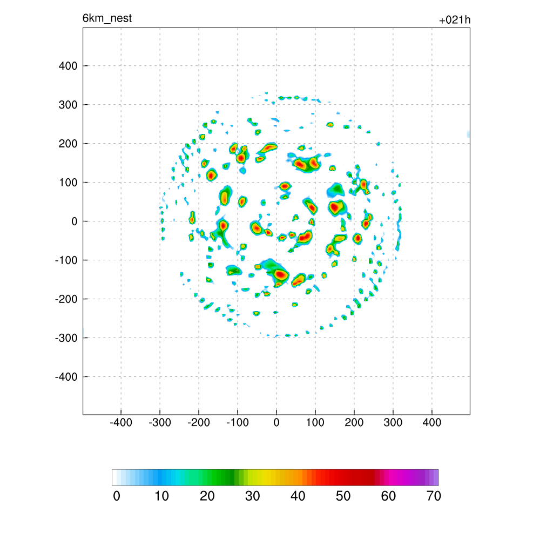Image resolution: width=553 pixels, height=553 pixels.
Task: Pick the colorbar label "30"
Action: pos(253,496)
